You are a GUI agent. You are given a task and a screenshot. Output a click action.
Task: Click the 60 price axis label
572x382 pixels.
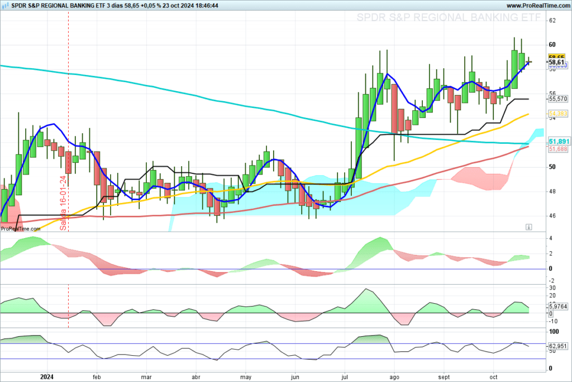coord(552,45)
